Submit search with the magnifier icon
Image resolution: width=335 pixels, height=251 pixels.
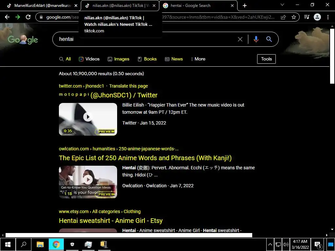269,39
